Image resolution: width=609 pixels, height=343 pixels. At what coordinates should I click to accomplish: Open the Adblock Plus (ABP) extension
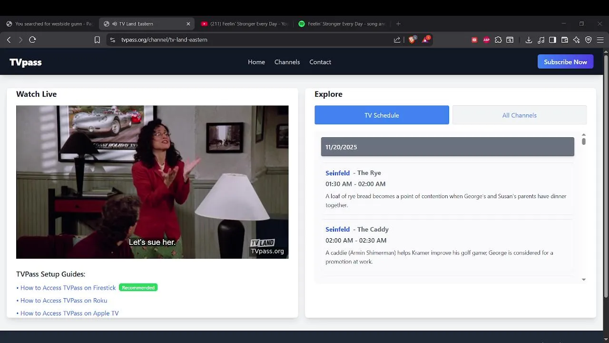click(486, 40)
